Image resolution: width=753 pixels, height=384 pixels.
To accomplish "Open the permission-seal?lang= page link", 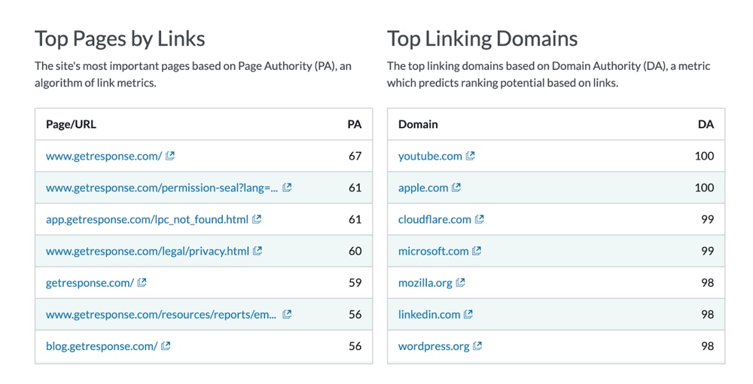I will [162, 187].
